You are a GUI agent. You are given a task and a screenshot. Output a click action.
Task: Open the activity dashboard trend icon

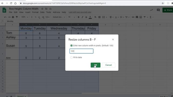click(151, 10)
